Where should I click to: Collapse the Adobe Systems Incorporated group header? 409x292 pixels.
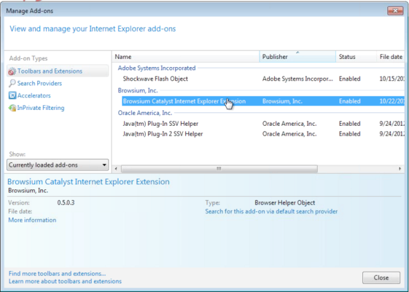(x=157, y=68)
